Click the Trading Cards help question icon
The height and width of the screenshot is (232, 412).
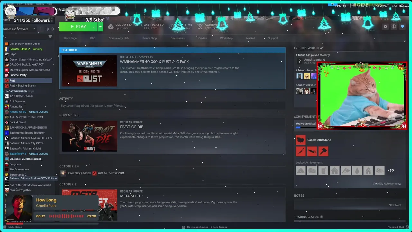tap(321, 217)
